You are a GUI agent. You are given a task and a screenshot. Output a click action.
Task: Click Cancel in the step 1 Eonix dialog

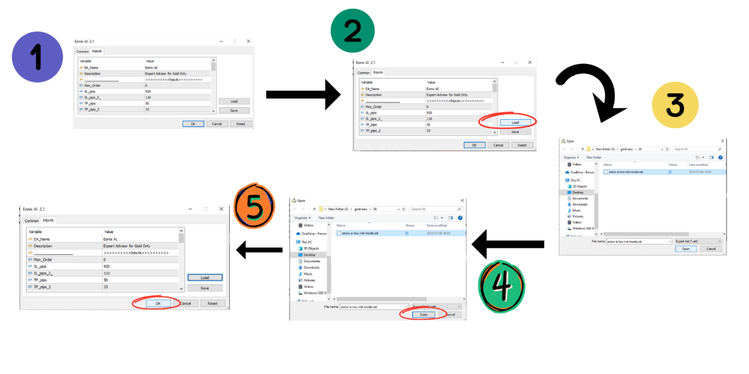[217, 124]
